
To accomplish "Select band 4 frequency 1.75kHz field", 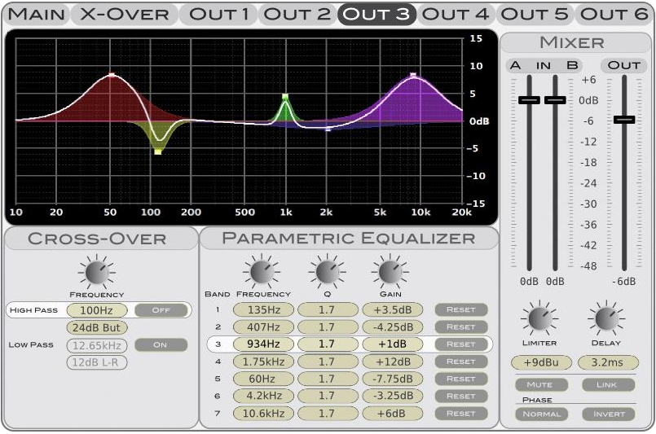I will point(263,362).
